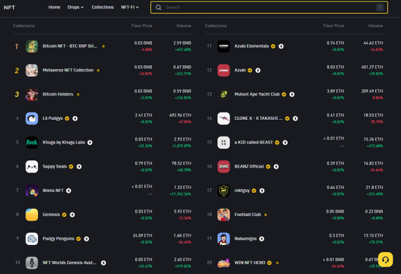The width and height of the screenshot is (401, 274).
Task: Open Metaverse NFT Collection link
Action: (x=68, y=70)
